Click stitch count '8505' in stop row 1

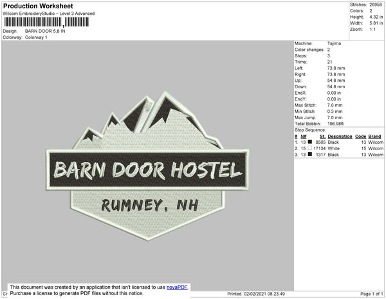pyautogui.click(x=320, y=142)
